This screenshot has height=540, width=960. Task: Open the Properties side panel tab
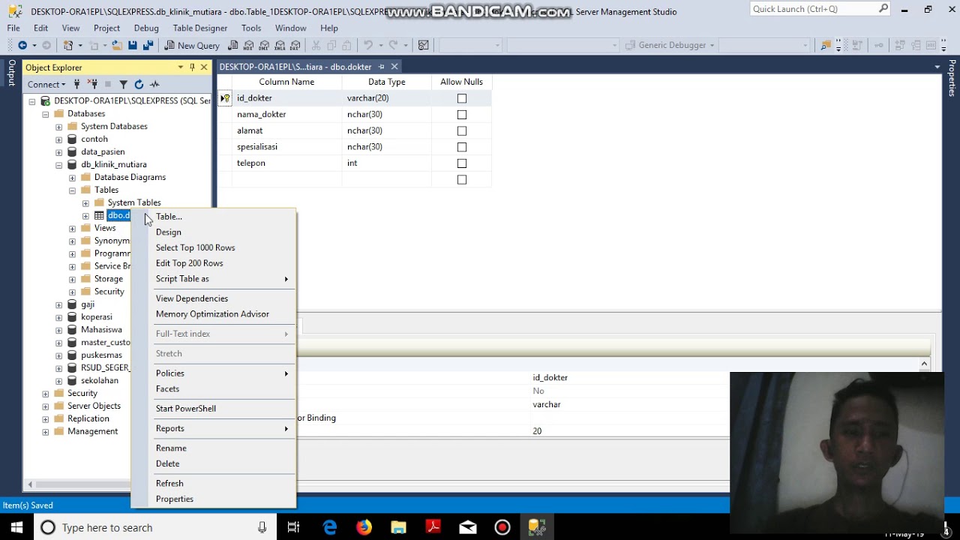click(952, 79)
